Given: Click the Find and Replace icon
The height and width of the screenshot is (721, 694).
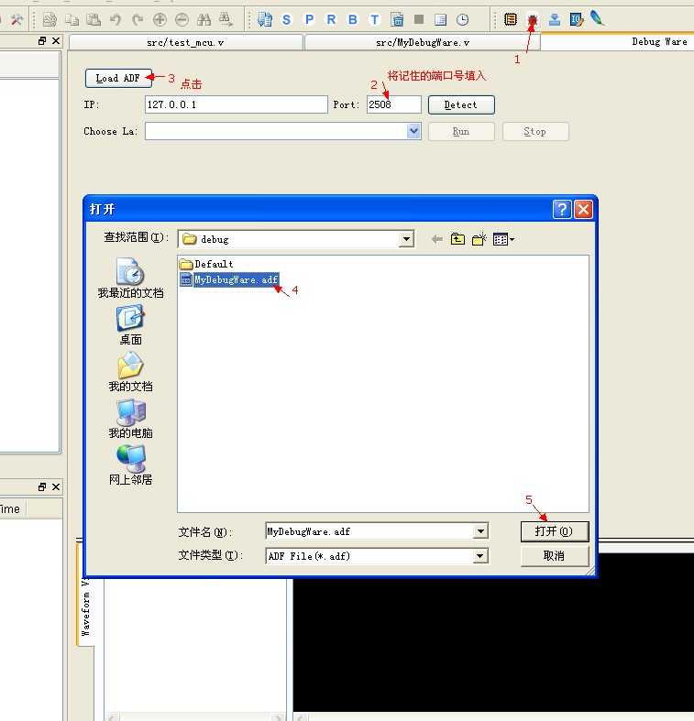Looking at the screenshot, I should (226, 20).
